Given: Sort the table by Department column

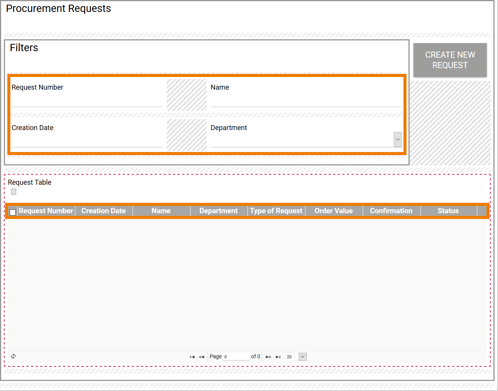Looking at the screenshot, I should [x=218, y=211].
